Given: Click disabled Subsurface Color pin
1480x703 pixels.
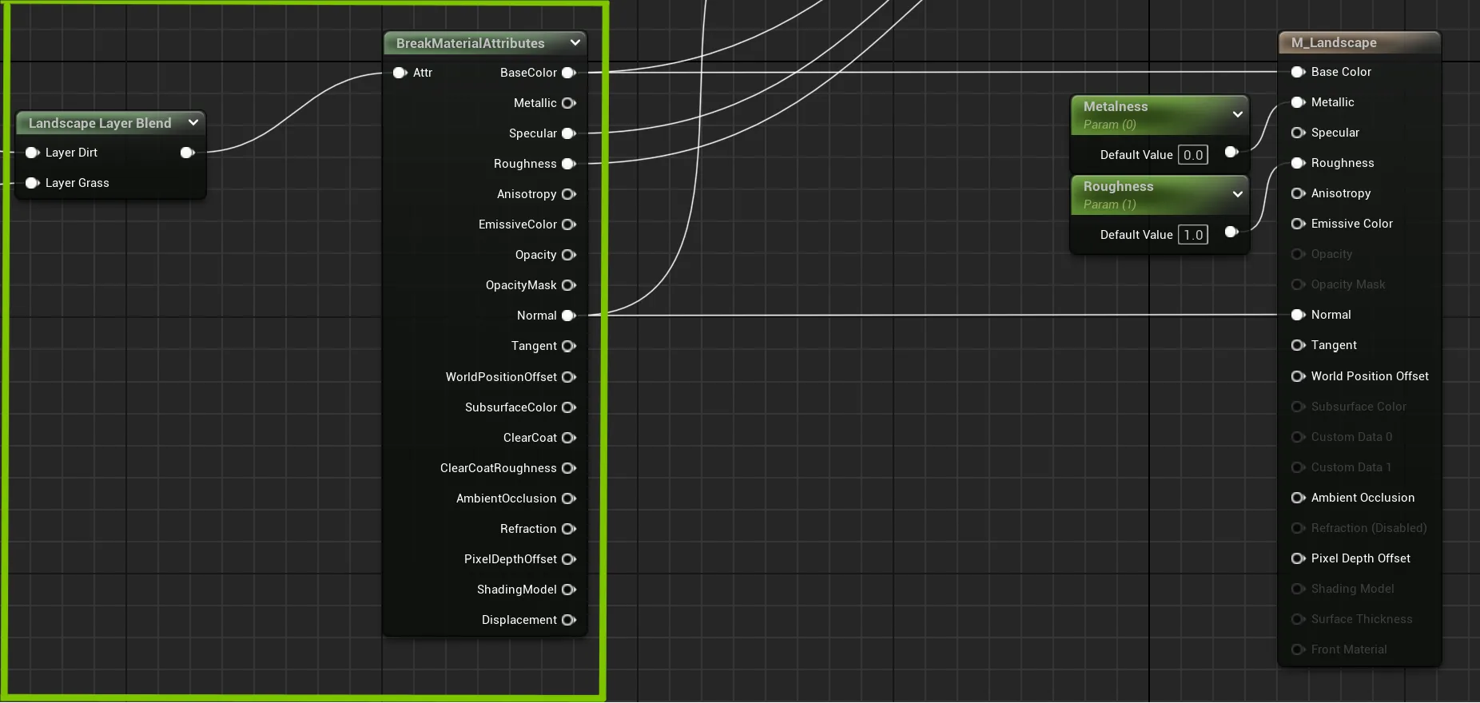Looking at the screenshot, I should [x=1299, y=407].
